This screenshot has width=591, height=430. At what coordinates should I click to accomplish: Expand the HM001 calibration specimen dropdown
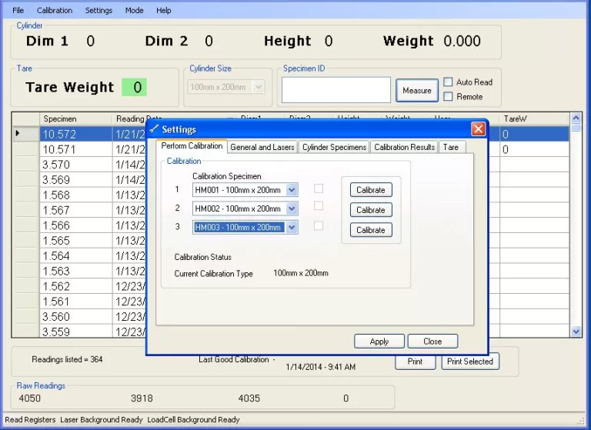(292, 189)
